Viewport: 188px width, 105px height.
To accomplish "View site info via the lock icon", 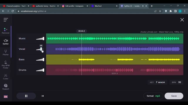I will 18,11.
